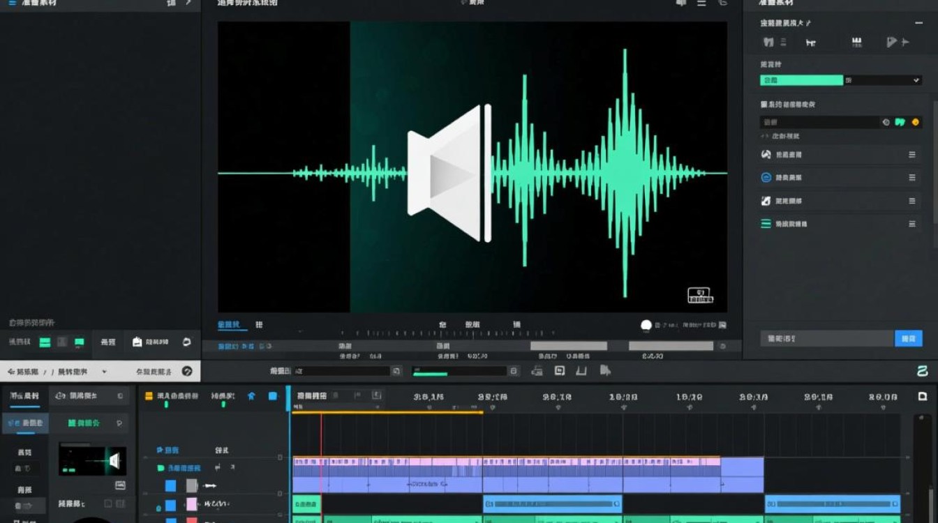This screenshot has width=938, height=523.
Task: Click the green three-lines icon in right panel list
Action: pyautogui.click(x=766, y=224)
